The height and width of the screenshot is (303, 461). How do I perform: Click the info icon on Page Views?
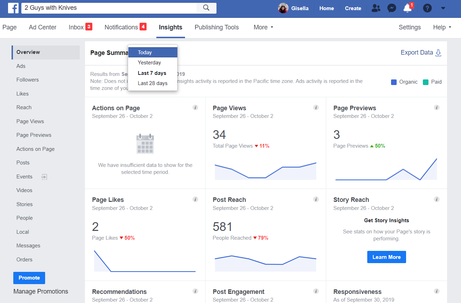pos(316,107)
